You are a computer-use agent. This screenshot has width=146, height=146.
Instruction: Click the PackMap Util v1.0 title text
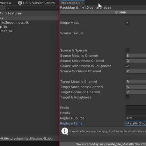pyautogui.click(x=86, y=8)
